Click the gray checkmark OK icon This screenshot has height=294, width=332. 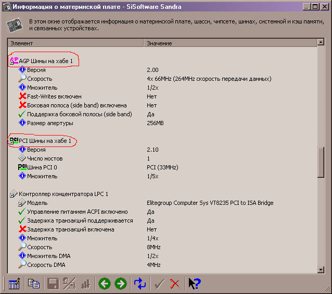160,284
